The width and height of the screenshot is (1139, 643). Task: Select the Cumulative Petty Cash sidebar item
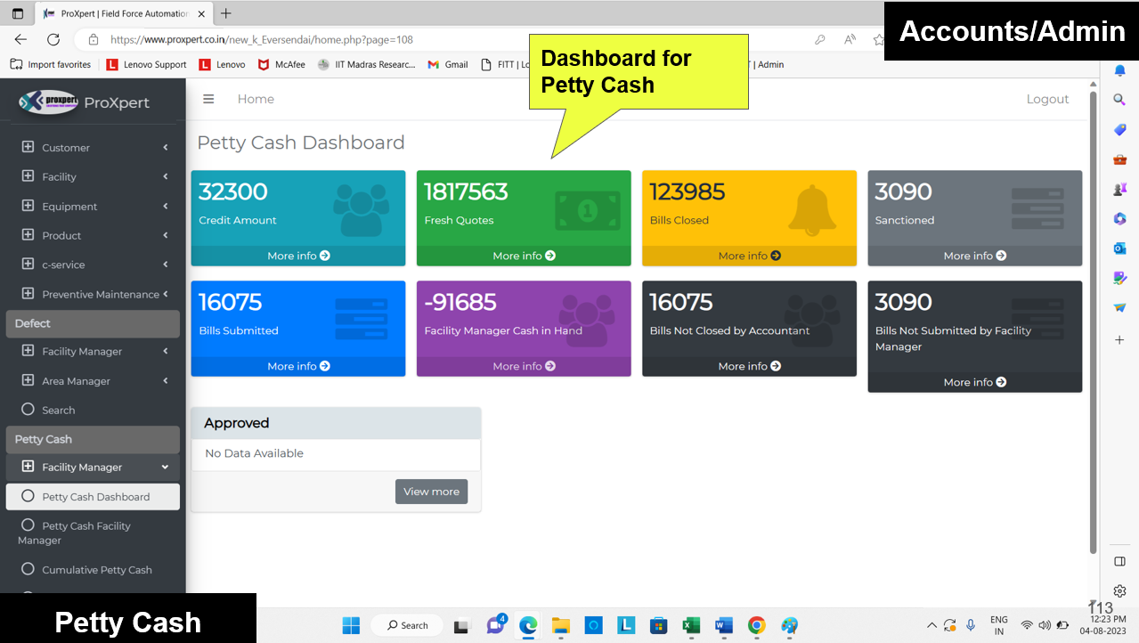[96, 570]
